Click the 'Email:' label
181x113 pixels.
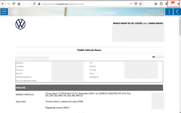[92, 73]
